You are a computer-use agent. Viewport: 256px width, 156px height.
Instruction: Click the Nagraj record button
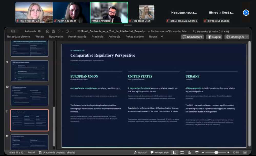(x=214, y=37)
